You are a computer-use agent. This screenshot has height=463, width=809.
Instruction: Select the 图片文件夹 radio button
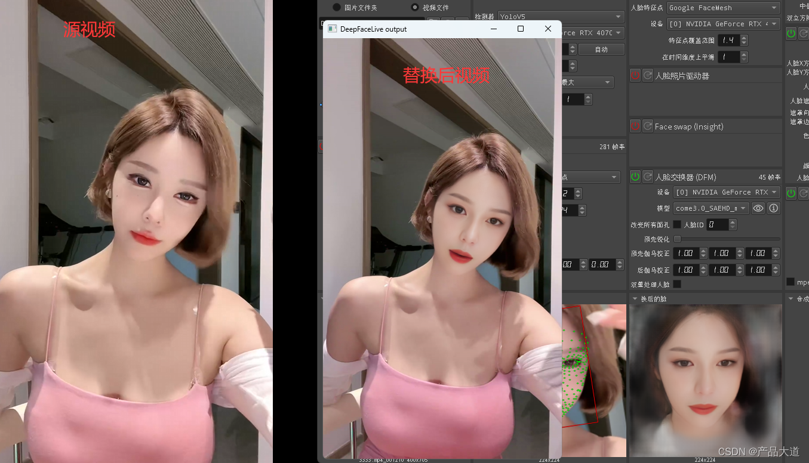[x=337, y=7]
